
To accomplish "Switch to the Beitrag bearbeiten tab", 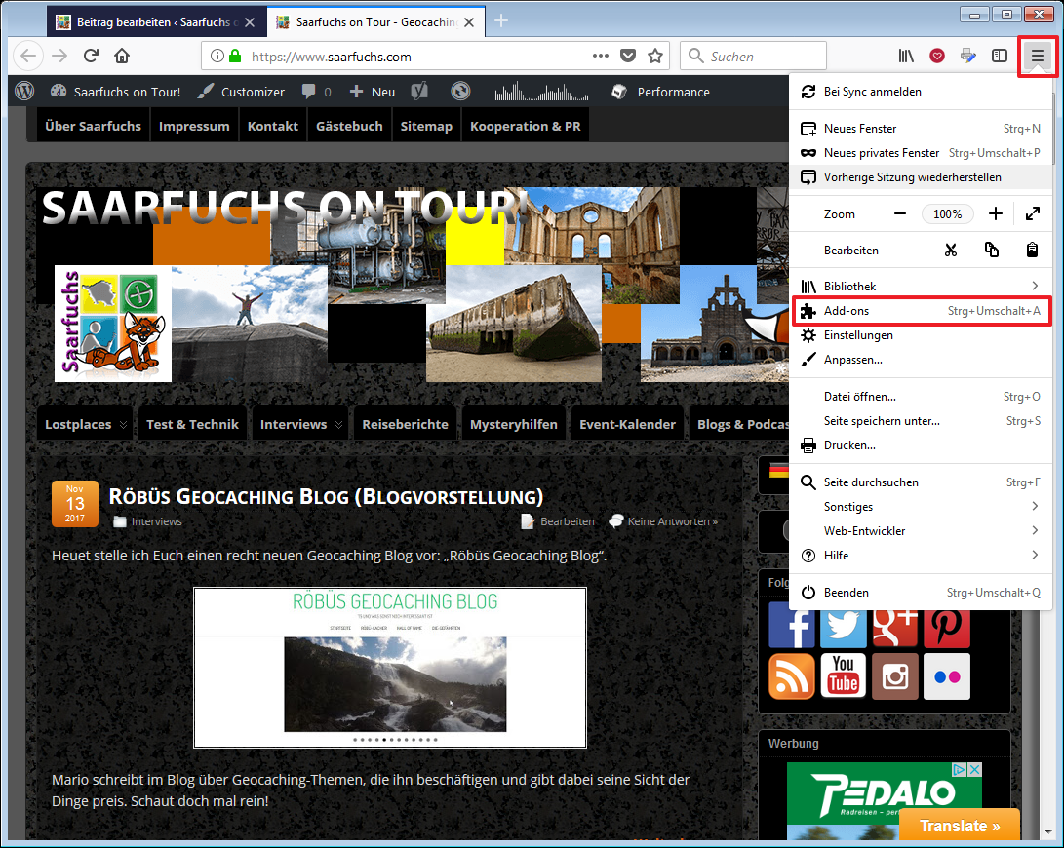I will click(156, 22).
